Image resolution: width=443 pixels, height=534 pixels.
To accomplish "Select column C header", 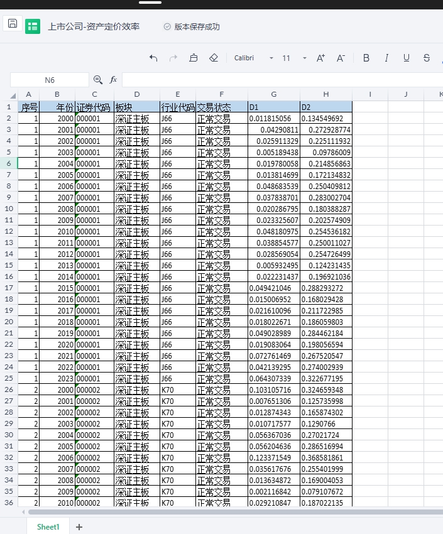I will coord(94,94).
